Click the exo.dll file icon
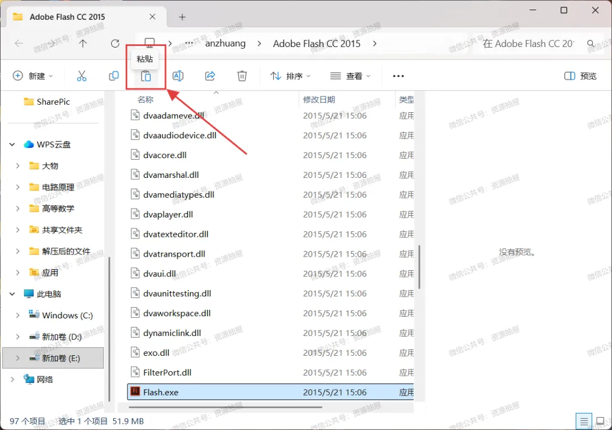Viewport: 612px width, 430px height. (x=135, y=352)
